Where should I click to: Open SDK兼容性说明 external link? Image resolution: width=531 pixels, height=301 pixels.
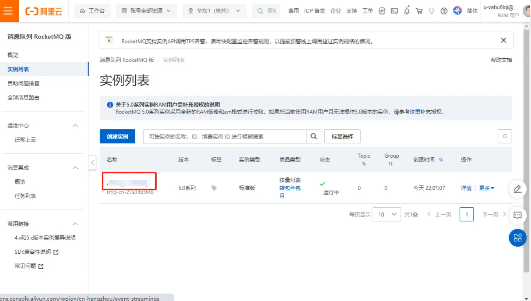36,252
